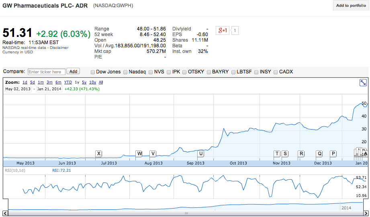Click the +2.92 (6.03%) price change
The height and width of the screenshot is (217, 370).
[x=63, y=34]
